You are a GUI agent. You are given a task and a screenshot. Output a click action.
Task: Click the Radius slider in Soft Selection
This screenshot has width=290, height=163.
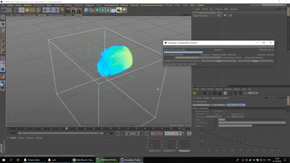(x=252, y=120)
